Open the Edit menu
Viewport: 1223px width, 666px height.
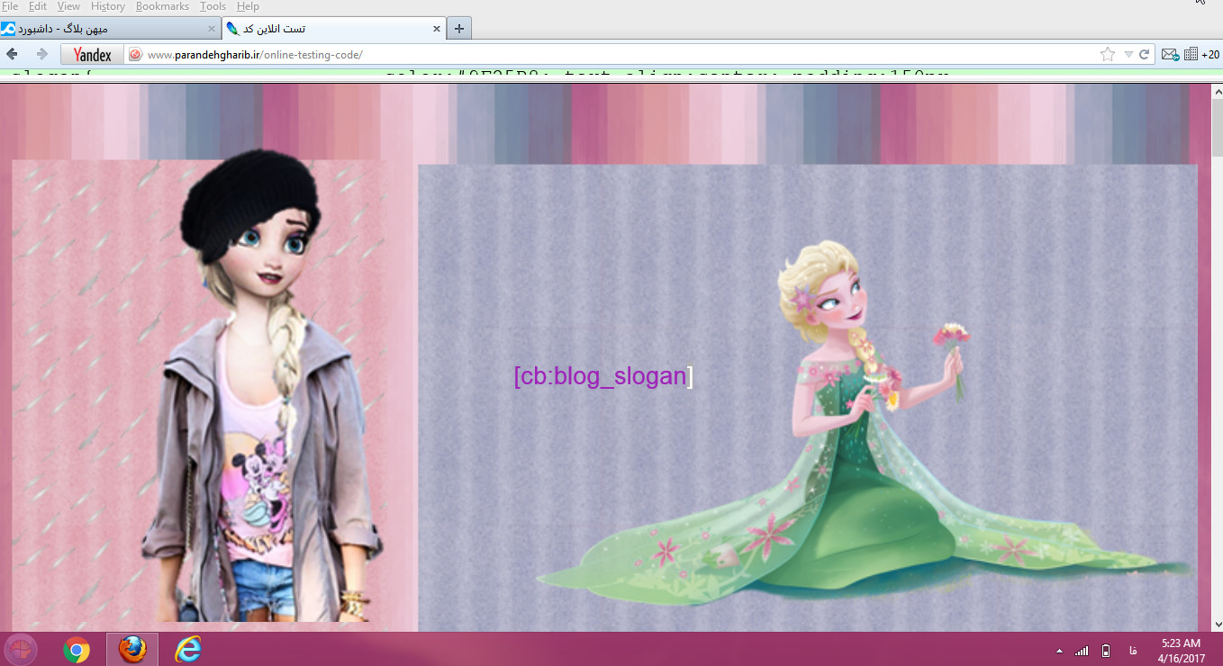coord(37,6)
